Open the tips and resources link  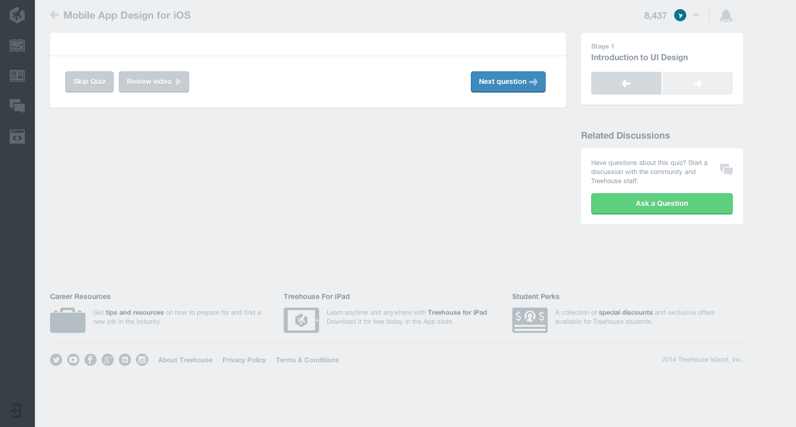135,313
